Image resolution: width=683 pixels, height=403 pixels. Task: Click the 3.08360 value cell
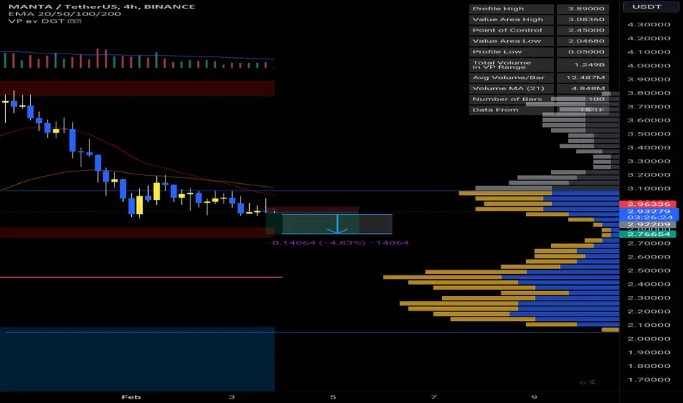point(583,20)
